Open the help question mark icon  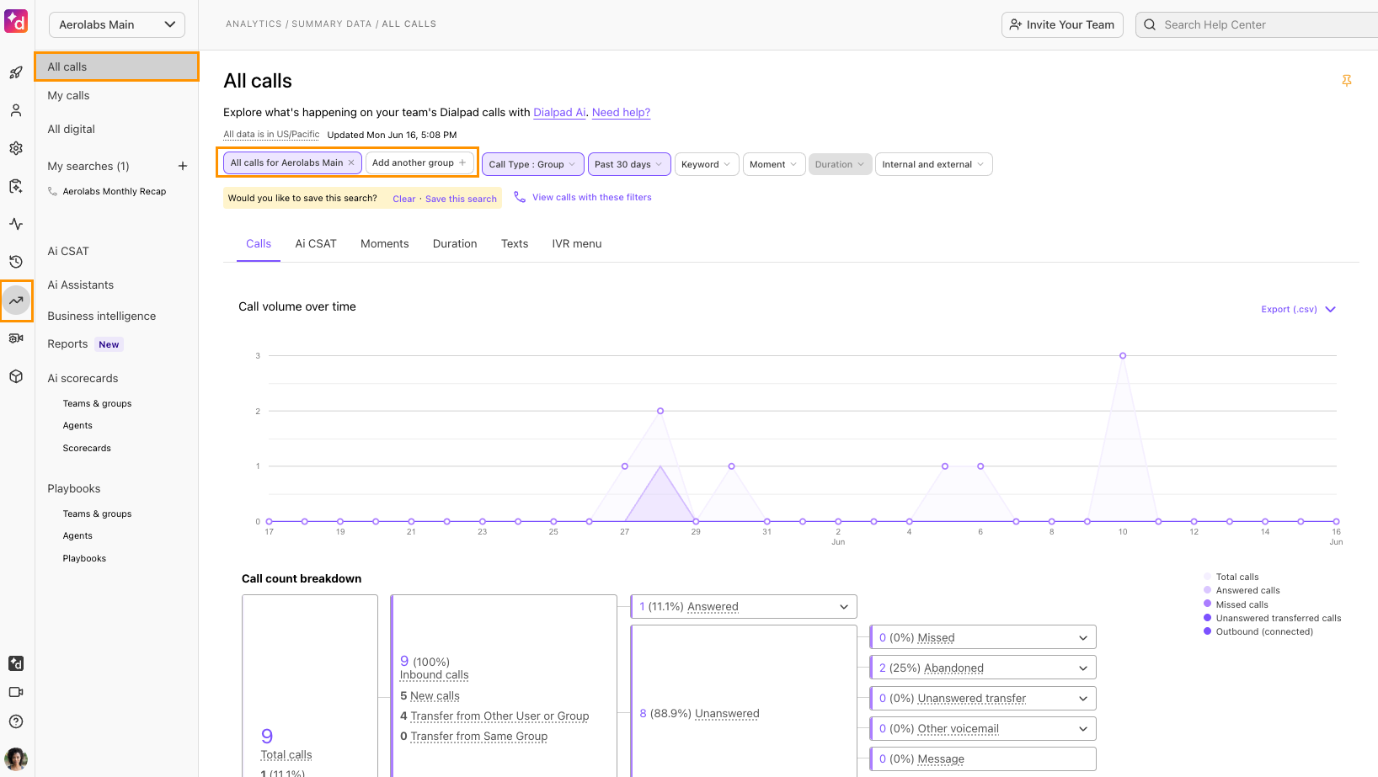(16, 721)
